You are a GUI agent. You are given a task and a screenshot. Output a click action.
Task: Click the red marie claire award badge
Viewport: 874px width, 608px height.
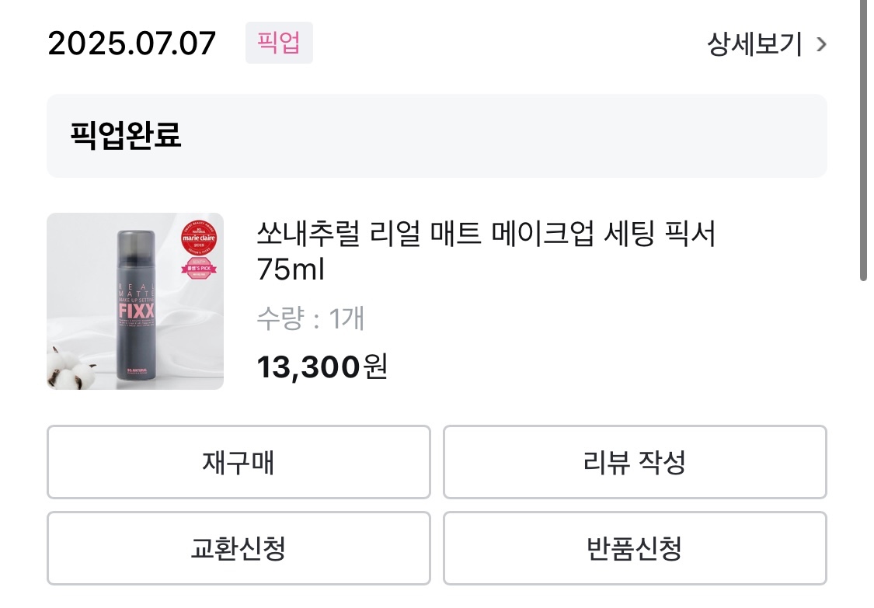click(198, 236)
